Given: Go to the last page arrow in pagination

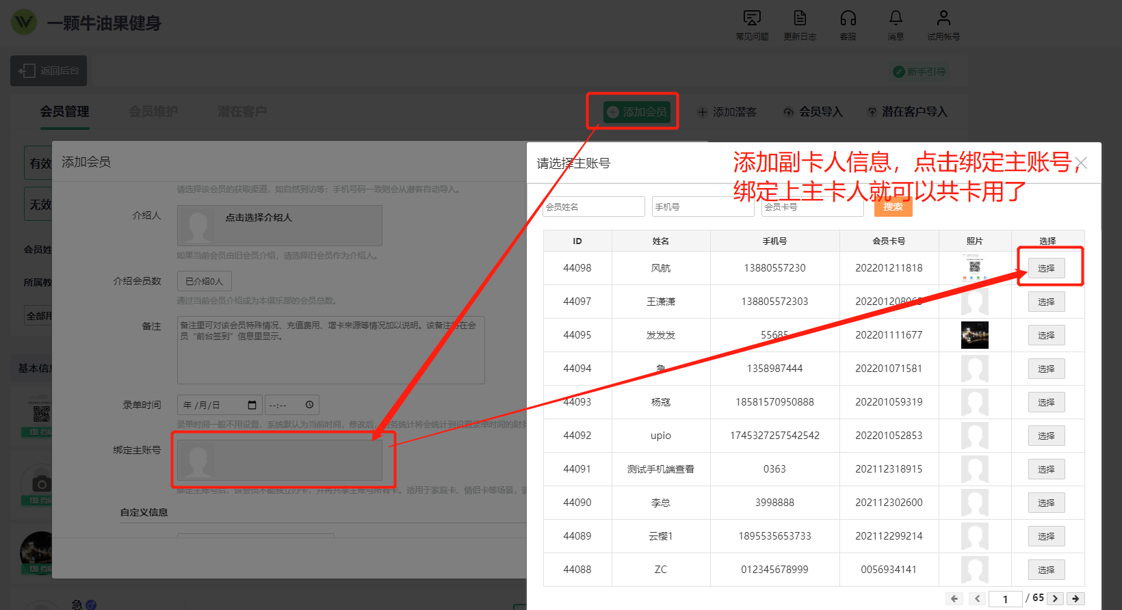Looking at the screenshot, I should pos(1075,598).
